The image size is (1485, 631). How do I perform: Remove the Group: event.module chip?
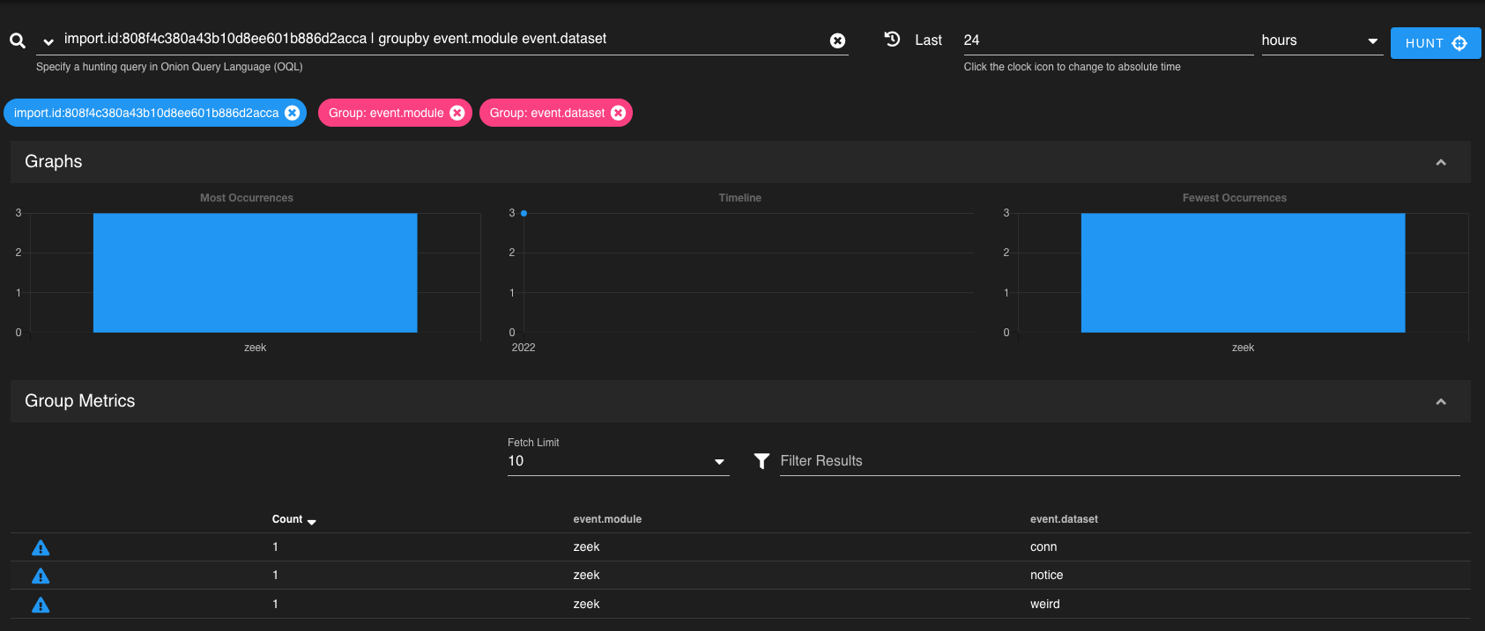457,113
